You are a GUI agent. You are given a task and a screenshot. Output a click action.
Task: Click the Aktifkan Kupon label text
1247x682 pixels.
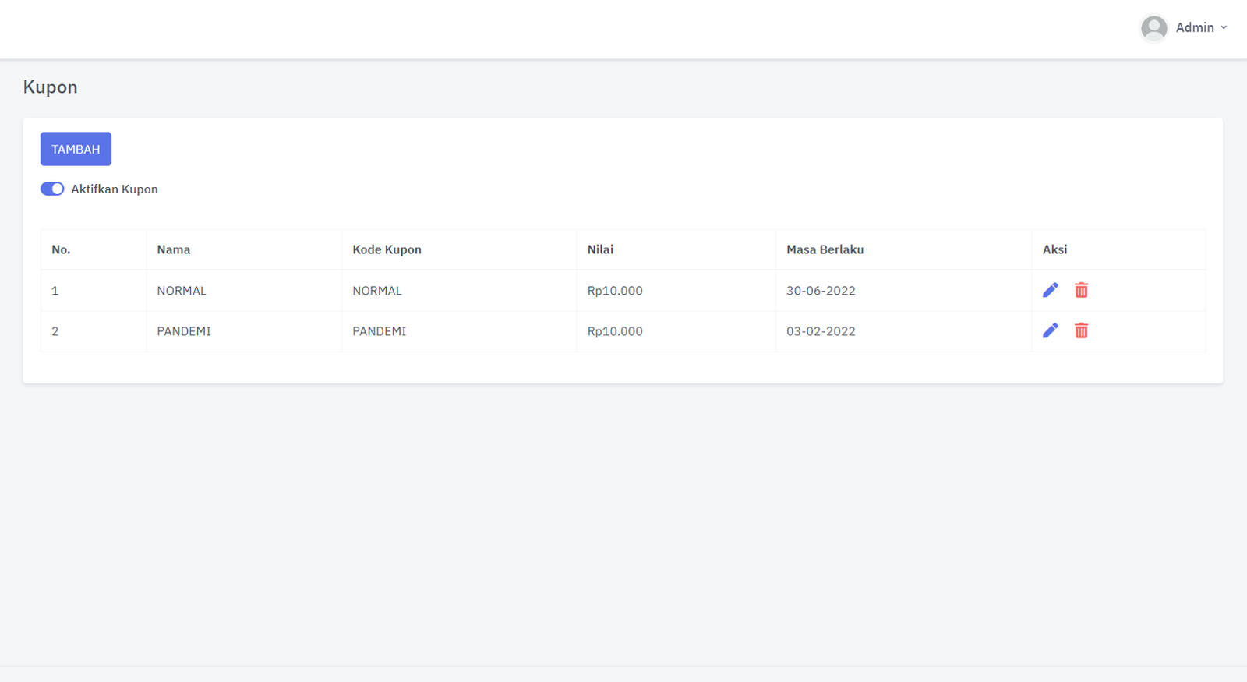pyautogui.click(x=114, y=189)
